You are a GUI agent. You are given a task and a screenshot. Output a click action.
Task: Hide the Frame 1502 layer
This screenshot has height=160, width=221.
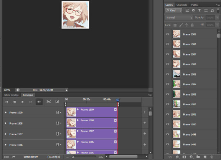click(x=167, y=104)
